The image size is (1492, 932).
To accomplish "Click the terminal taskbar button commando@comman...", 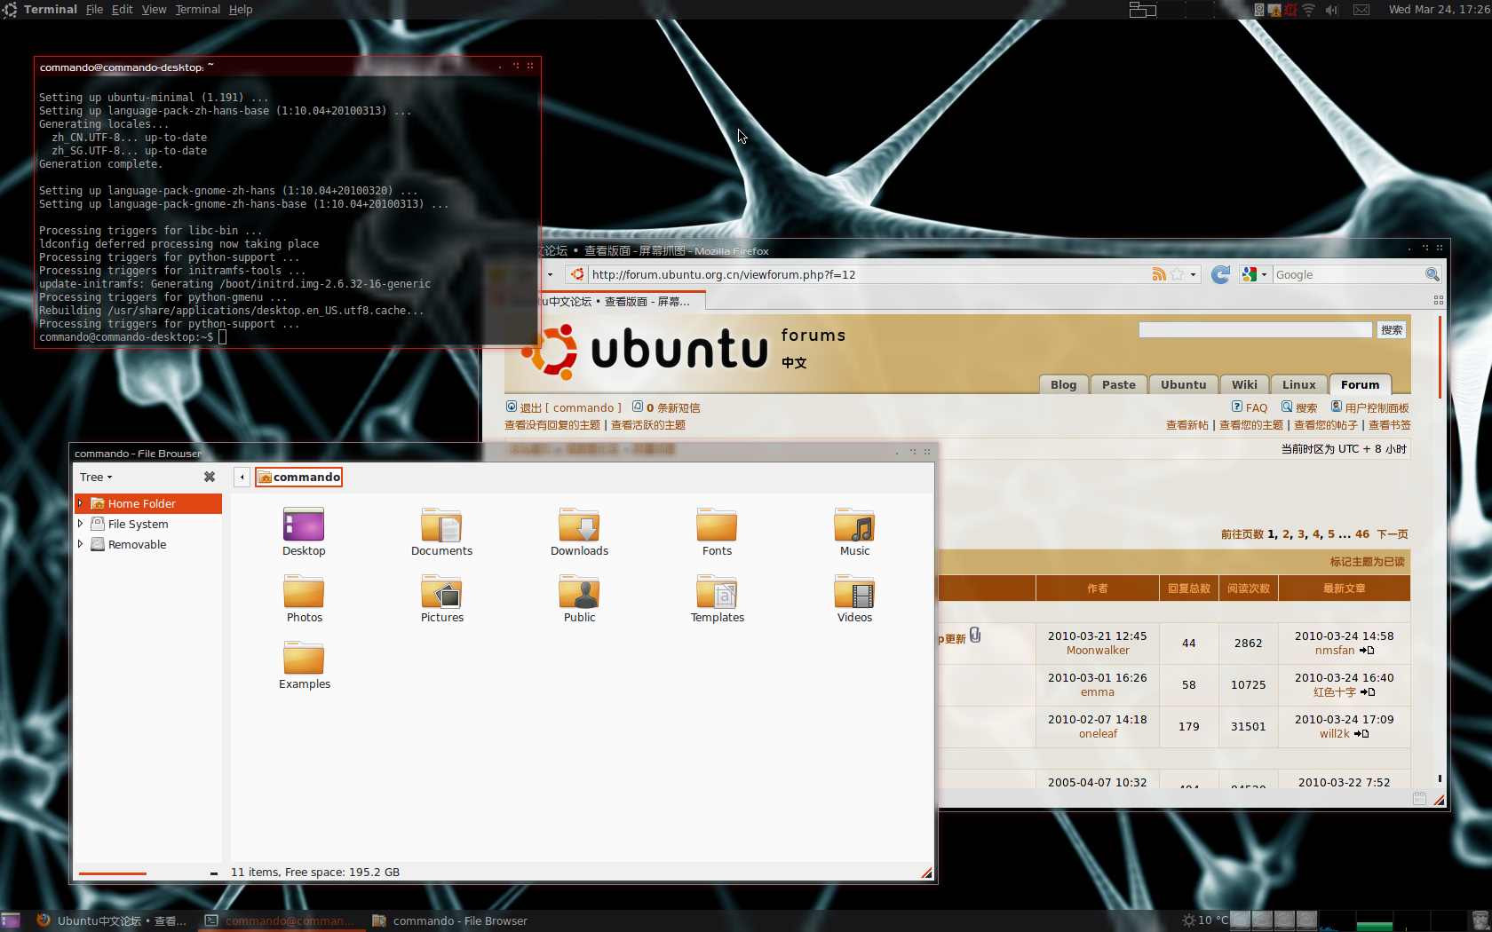I will coord(281,920).
